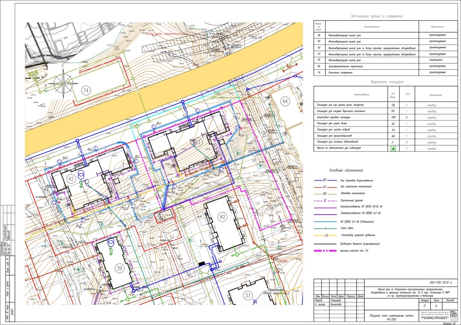The image size is (461, 325).
Task: Click row number 40 in explication table
Action: (319, 41)
